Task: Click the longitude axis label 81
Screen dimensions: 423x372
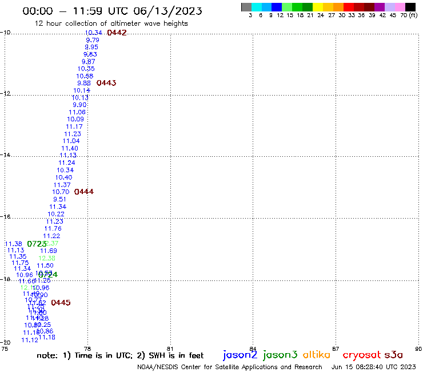Action: click(x=170, y=349)
